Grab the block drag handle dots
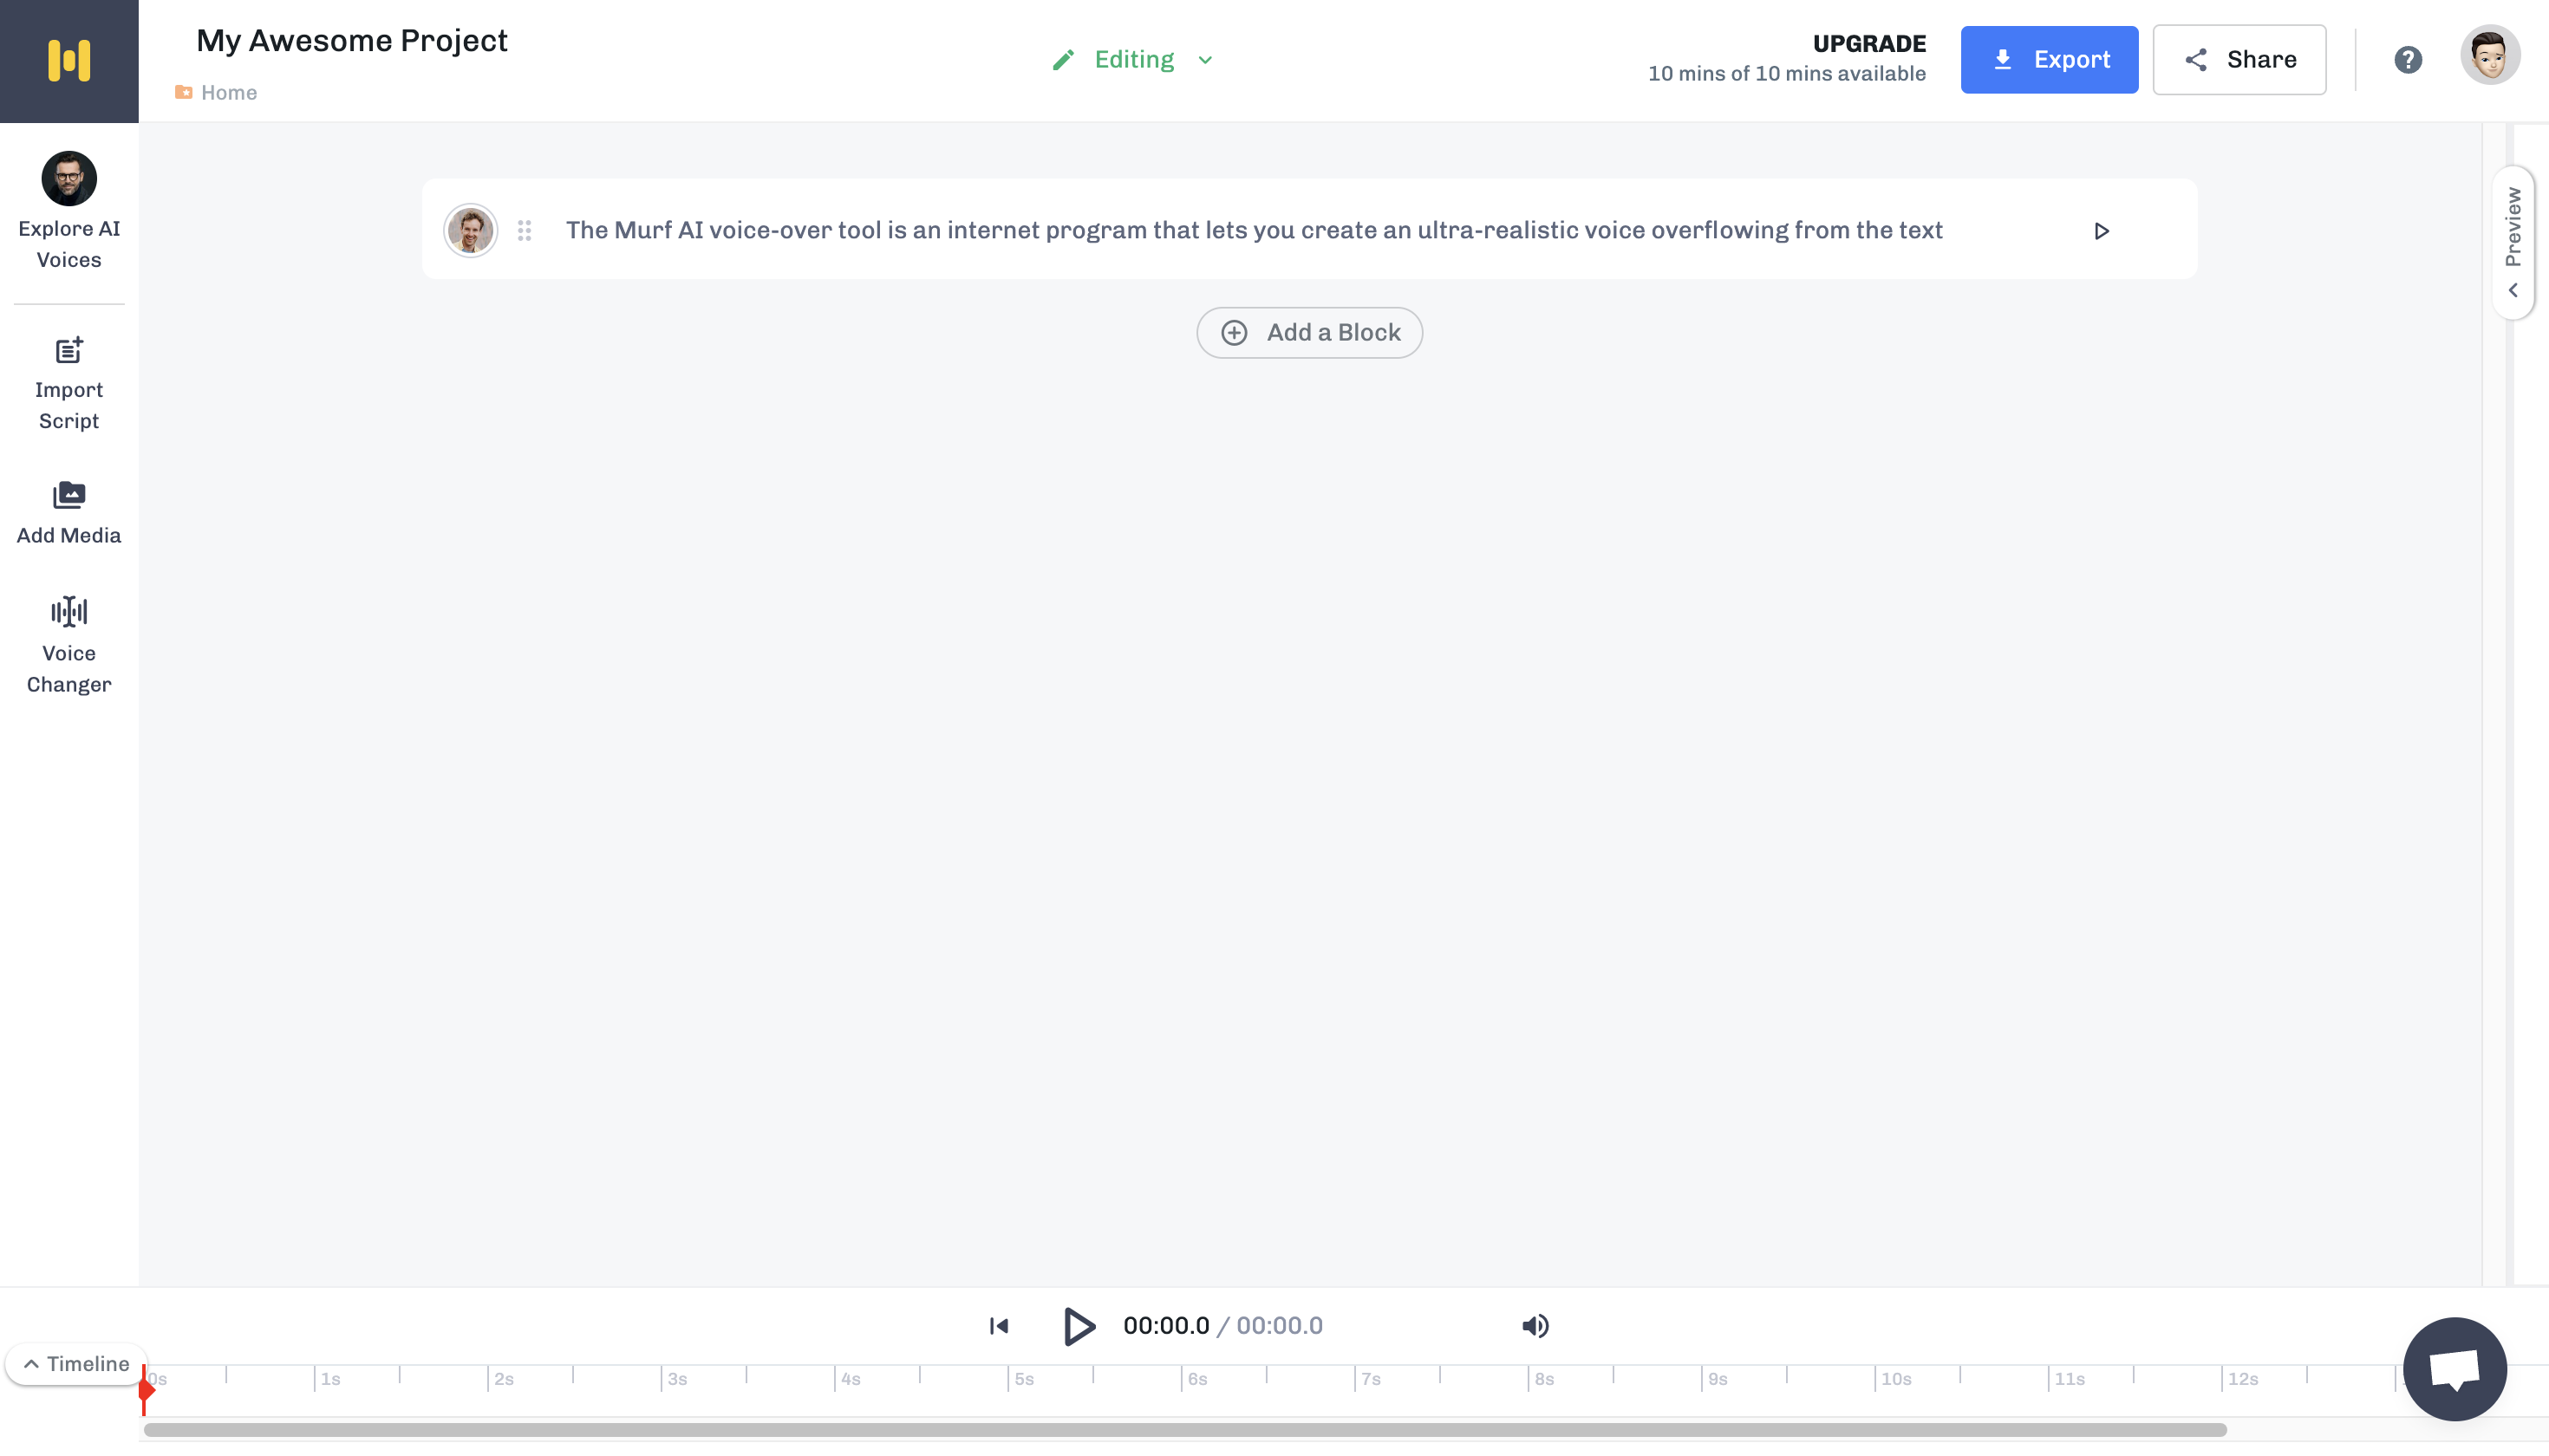Viewport: 2549px width, 1456px height. pos(525,231)
